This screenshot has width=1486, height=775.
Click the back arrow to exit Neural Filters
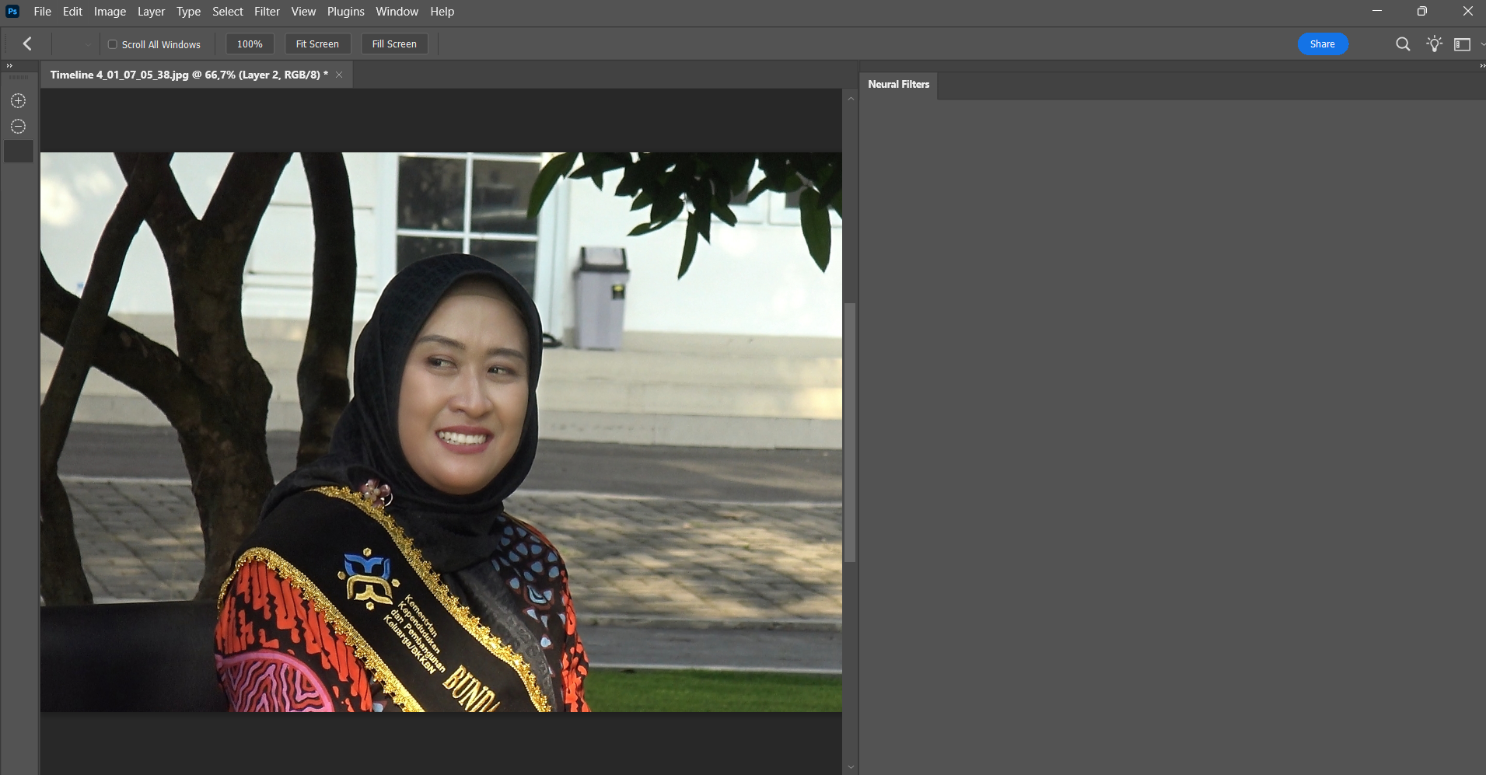[x=26, y=44]
